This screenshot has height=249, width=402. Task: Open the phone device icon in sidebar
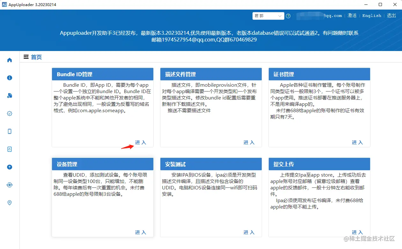10,131
